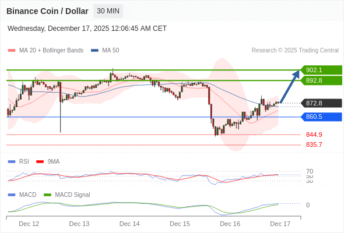Screen dimensions: 344x233
Task: Click the 844.9 support level label
Action: tap(314, 135)
